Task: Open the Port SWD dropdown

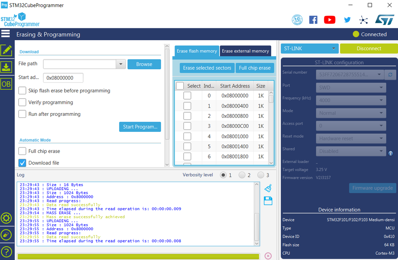Action: pos(351,88)
